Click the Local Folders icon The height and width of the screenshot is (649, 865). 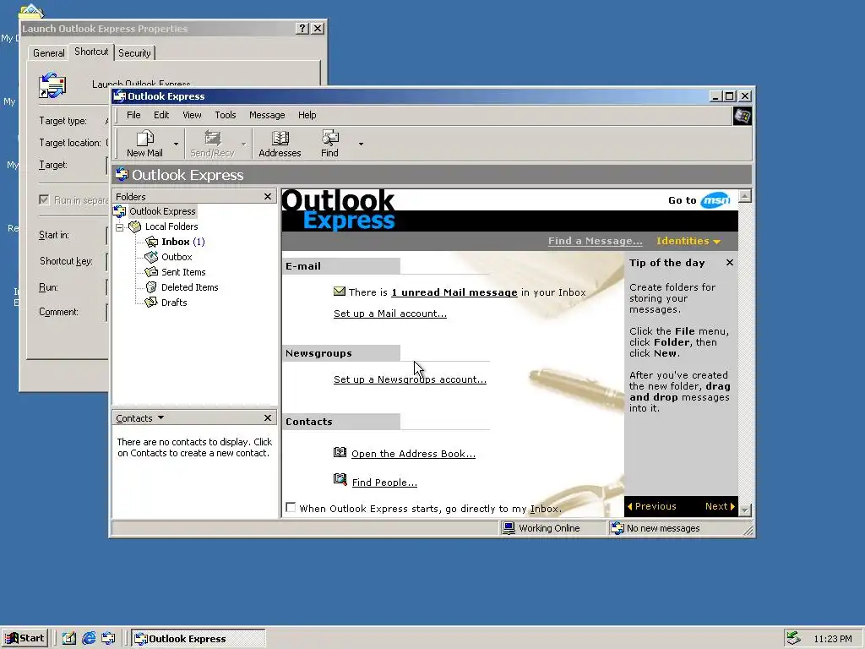[x=135, y=226]
